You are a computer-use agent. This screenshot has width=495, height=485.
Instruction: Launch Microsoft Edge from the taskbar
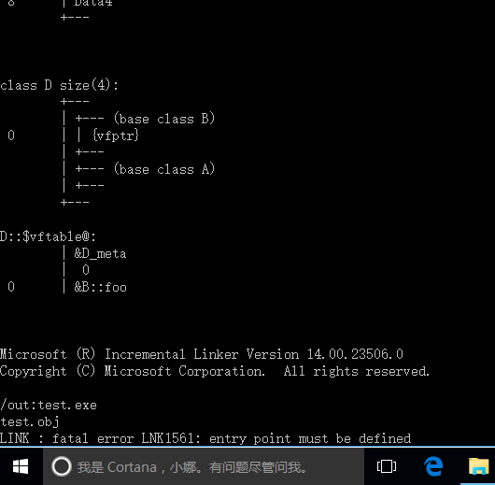coord(433,466)
